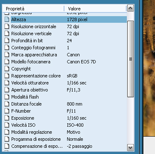
Task: Click the icon beside Velocità otturatore
Action: click(x=7, y=83)
